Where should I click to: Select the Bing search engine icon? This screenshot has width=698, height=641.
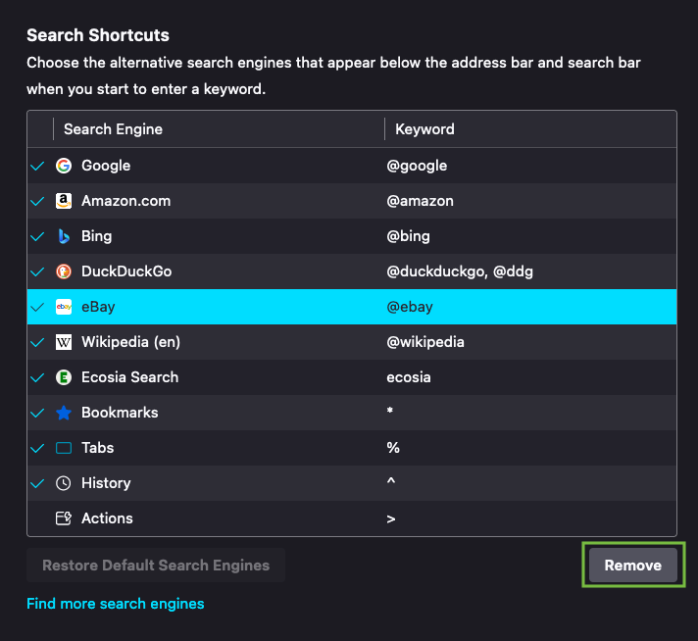click(x=64, y=236)
